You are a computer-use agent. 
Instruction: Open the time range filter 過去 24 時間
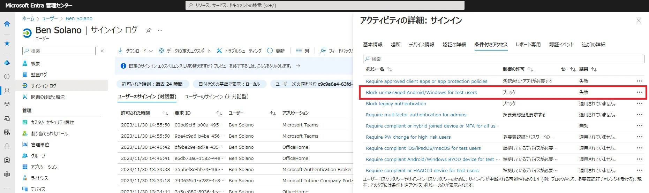[x=152, y=84]
